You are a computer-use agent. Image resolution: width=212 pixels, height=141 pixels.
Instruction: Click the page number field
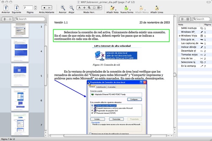coord(28,8)
